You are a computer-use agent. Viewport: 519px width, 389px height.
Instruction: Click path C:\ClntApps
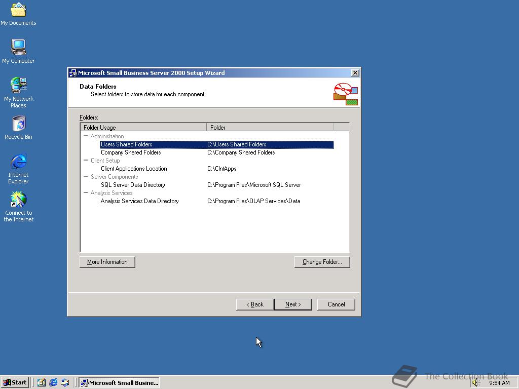[x=222, y=169]
